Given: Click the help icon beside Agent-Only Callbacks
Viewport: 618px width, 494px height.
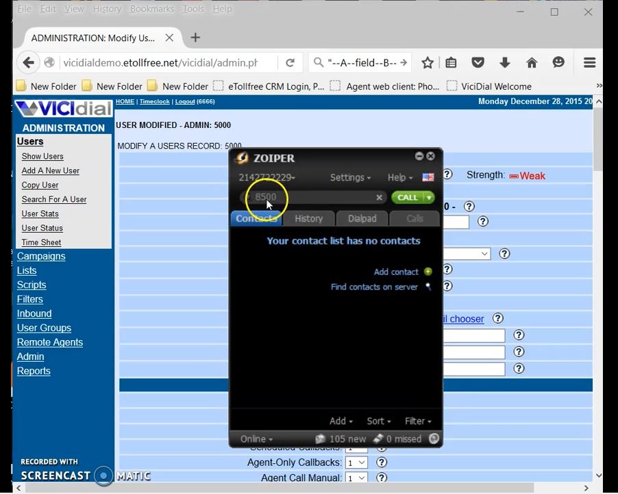Looking at the screenshot, I should [382, 462].
